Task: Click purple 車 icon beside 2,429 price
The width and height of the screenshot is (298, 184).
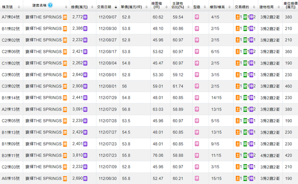Action: coord(85,132)
